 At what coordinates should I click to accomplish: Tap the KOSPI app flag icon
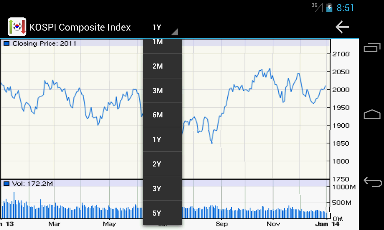pos(17,27)
